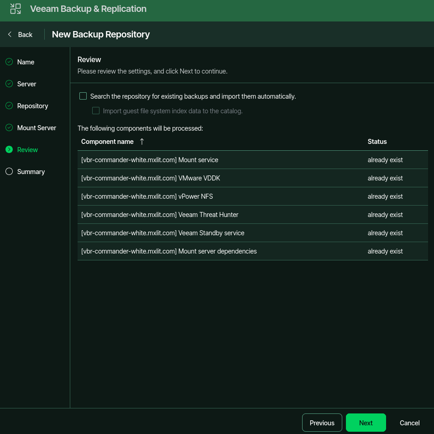This screenshot has height=434, width=434.
Task: Cancel the New Backup Repository wizard
Action: (409, 423)
